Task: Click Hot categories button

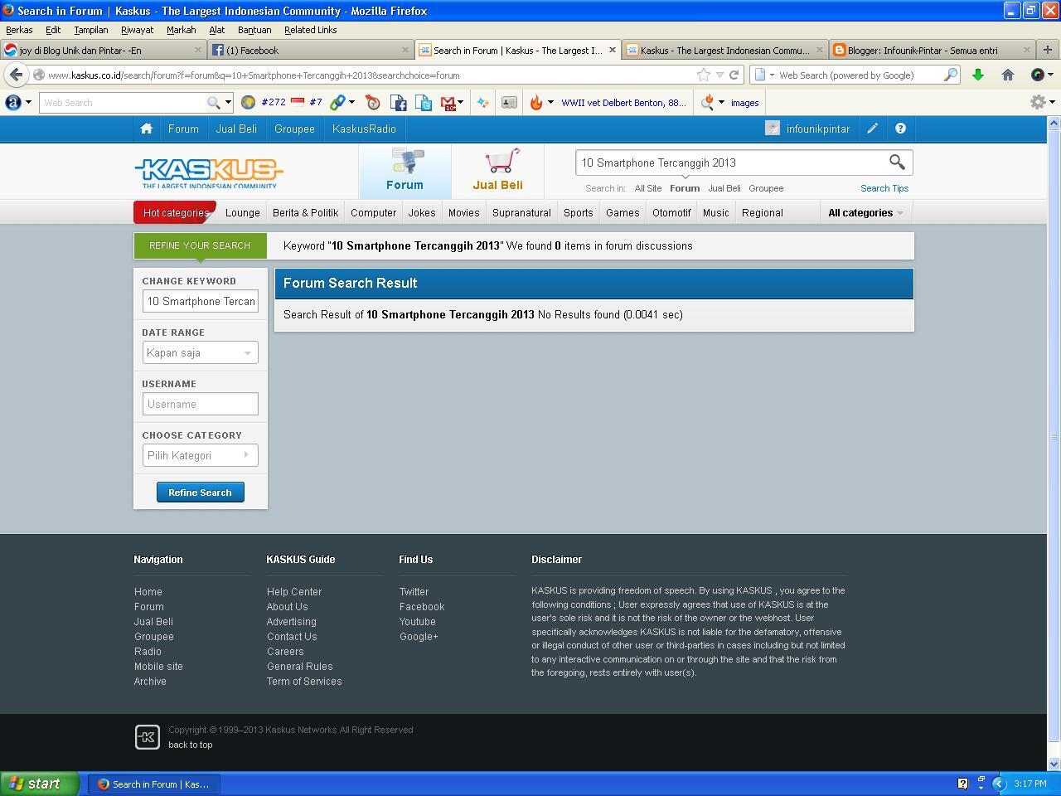Action: 175,212
